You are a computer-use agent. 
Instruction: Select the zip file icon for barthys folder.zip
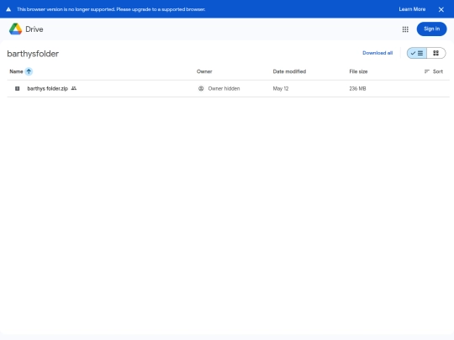[18, 88]
